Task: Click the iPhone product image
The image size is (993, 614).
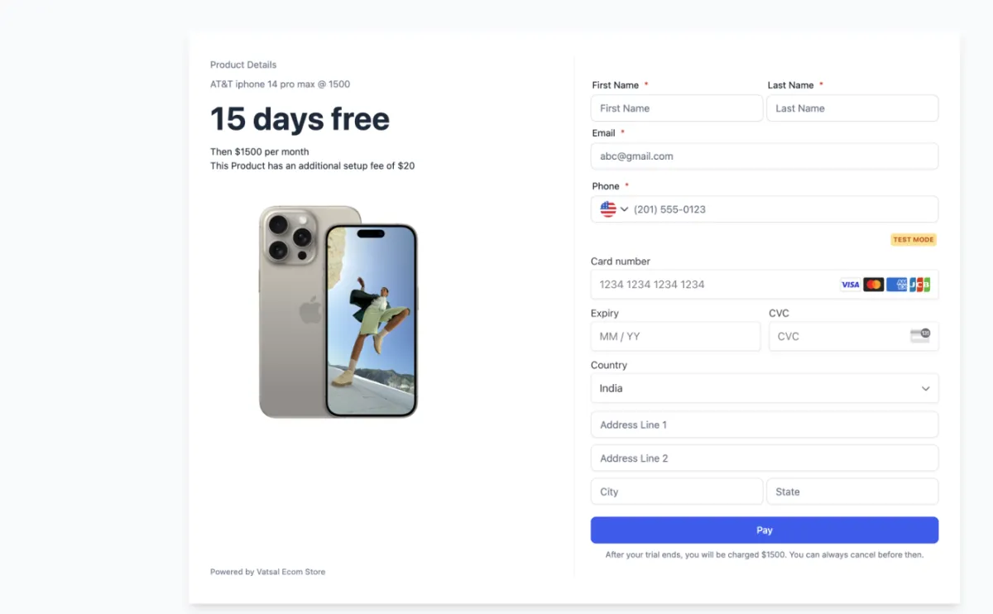Action: [338, 312]
